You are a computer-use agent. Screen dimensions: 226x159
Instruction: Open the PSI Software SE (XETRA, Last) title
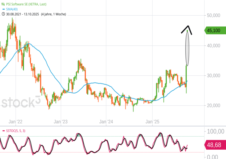(26, 4)
